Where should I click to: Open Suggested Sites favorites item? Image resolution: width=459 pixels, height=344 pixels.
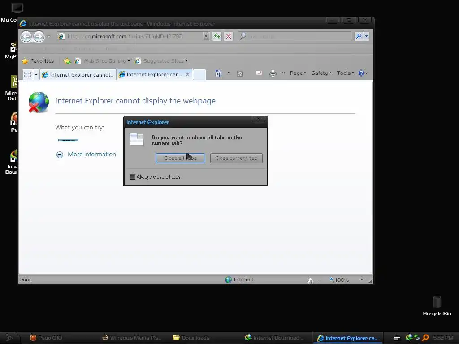point(161,61)
